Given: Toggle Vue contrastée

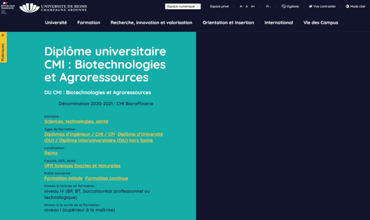Looking at the screenshot, I should (x=322, y=6).
